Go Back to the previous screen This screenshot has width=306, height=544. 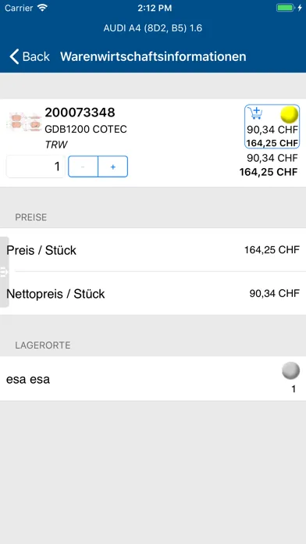click(x=30, y=56)
